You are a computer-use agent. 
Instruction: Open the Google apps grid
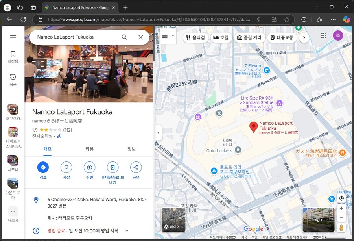(324, 35)
